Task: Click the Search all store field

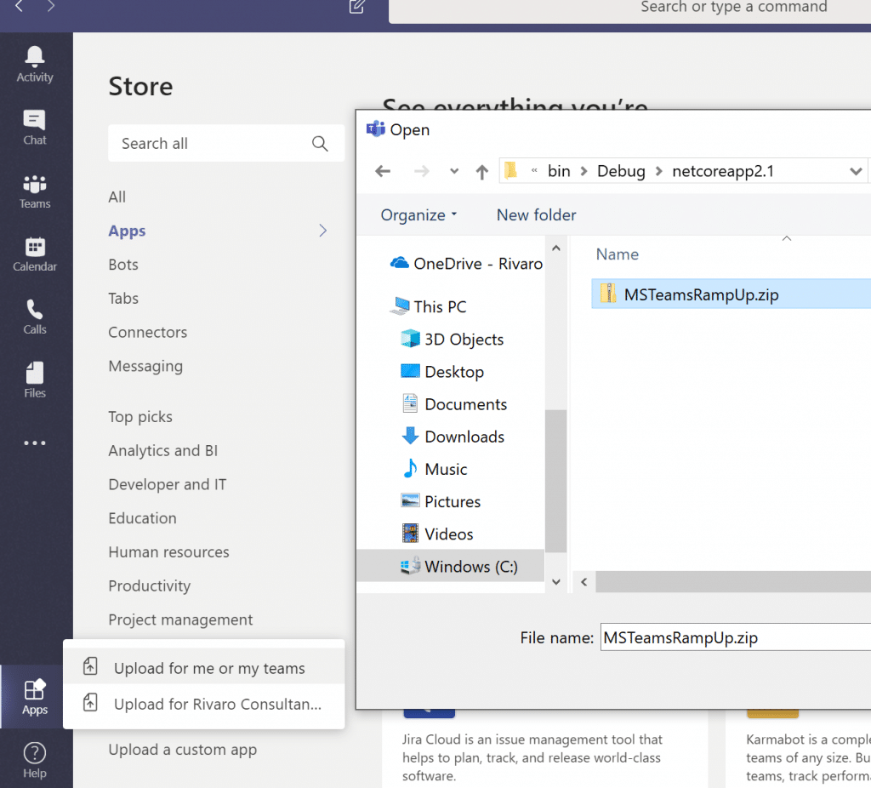Action: [x=225, y=143]
